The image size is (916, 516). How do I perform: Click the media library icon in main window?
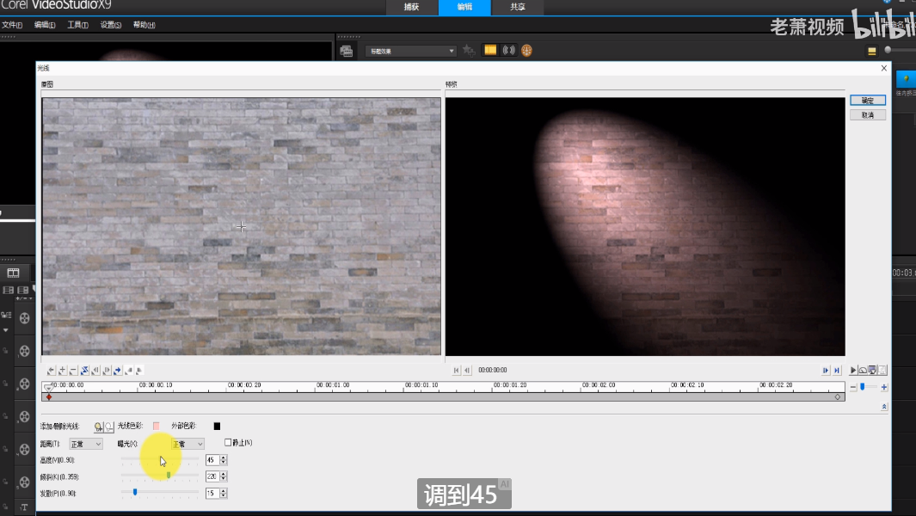(346, 51)
